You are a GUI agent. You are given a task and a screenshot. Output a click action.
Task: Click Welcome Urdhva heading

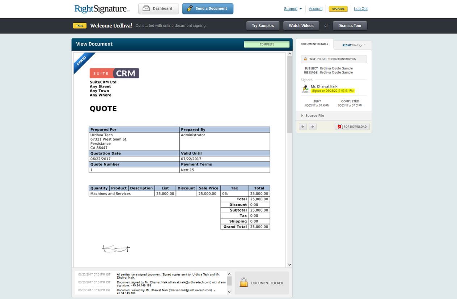[x=111, y=26]
